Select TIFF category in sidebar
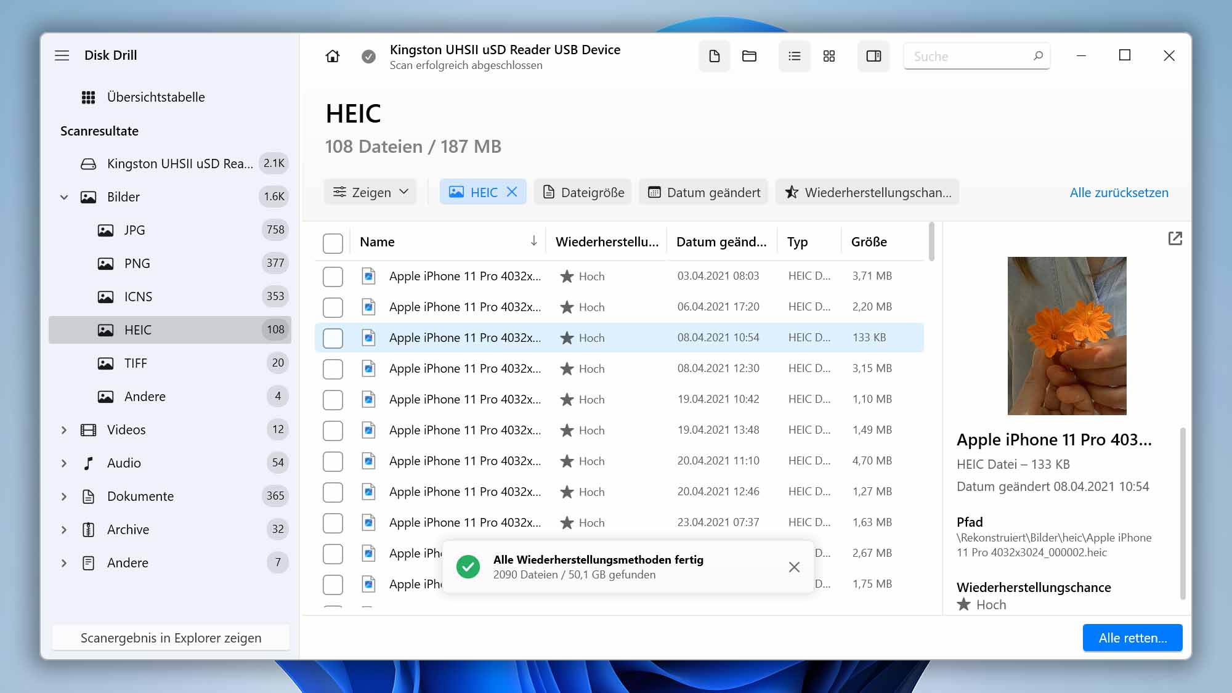 click(170, 363)
